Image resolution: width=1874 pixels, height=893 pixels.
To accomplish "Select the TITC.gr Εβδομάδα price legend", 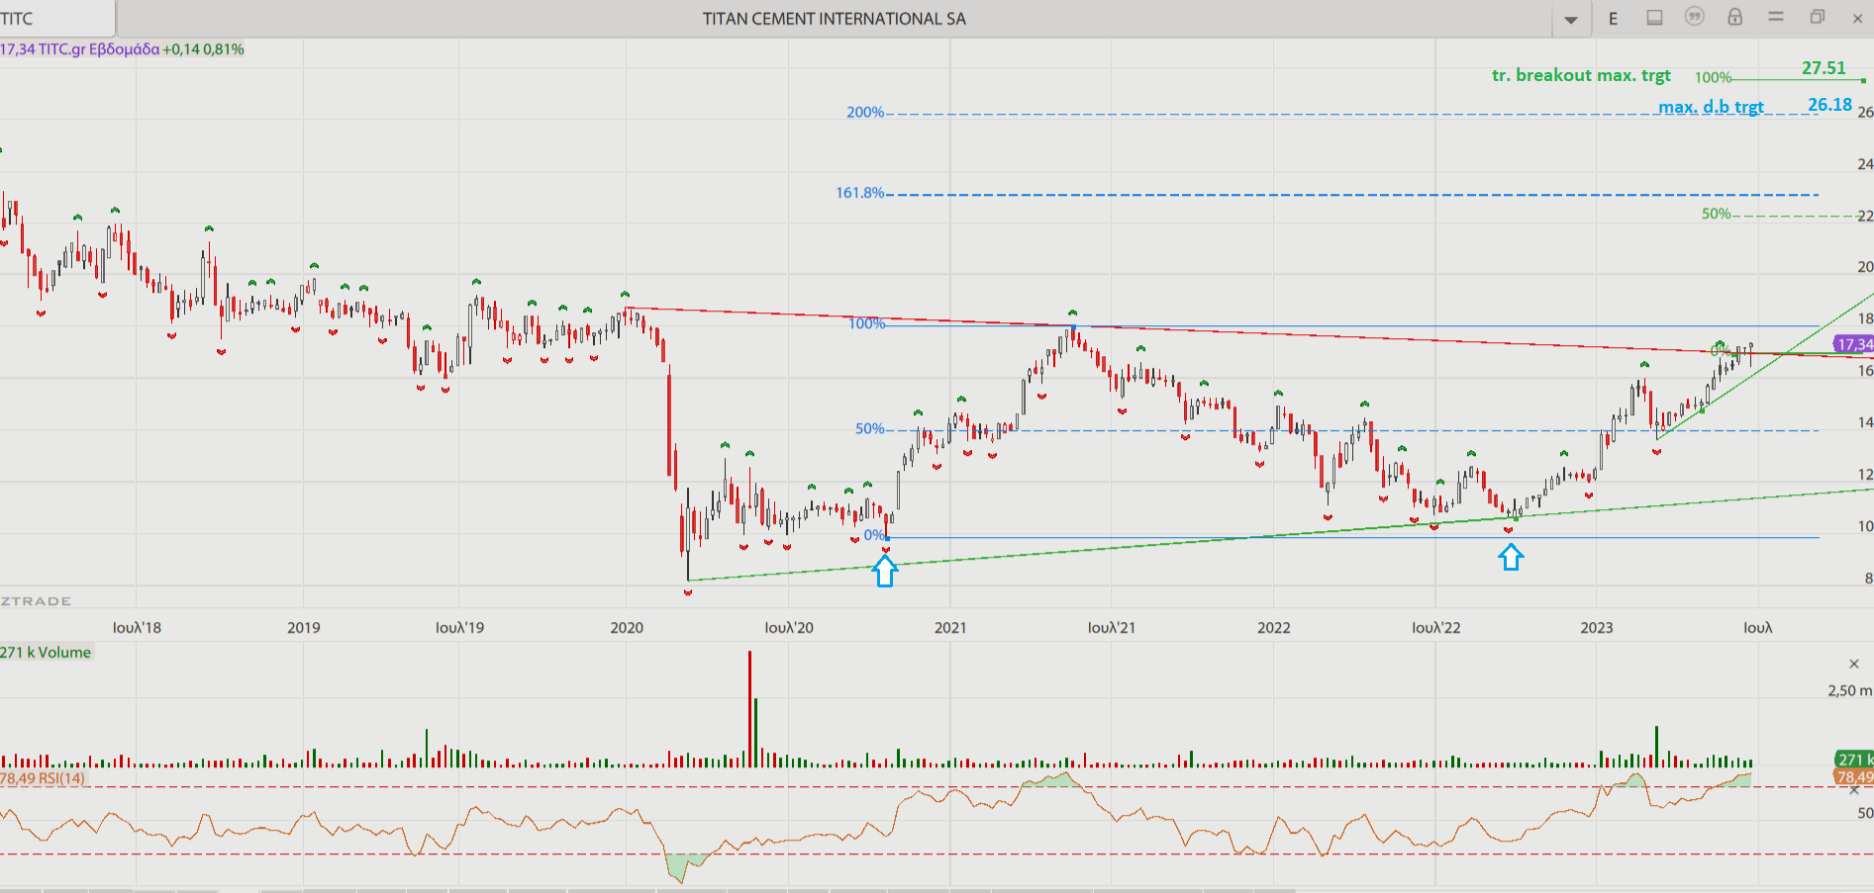I will click(x=122, y=48).
